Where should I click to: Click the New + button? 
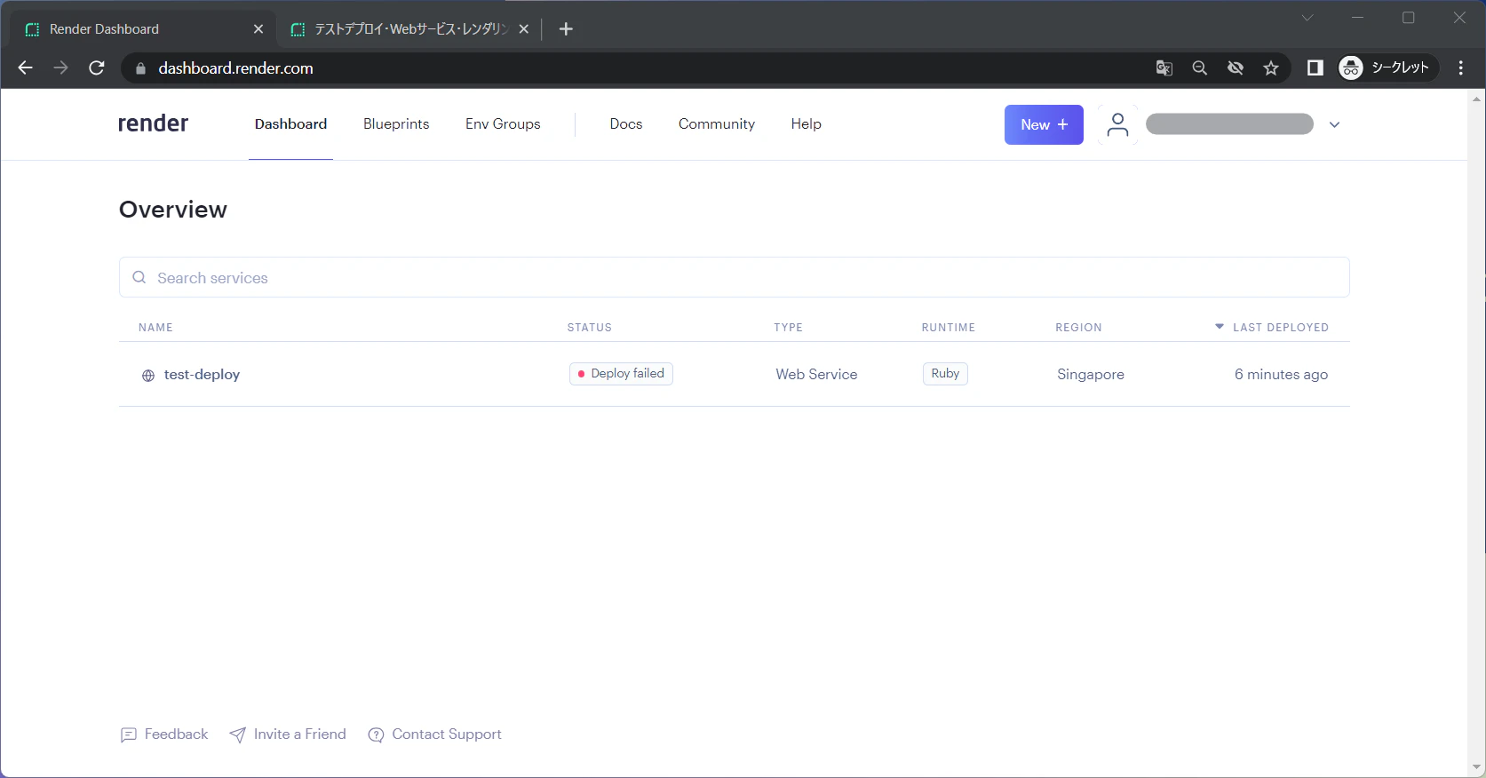[1044, 124]
